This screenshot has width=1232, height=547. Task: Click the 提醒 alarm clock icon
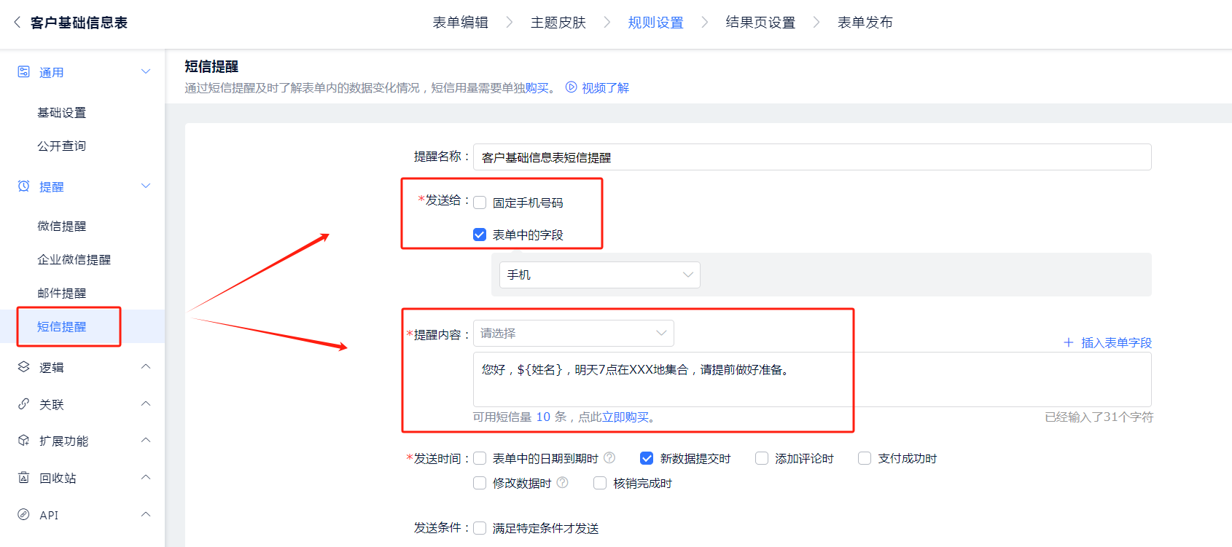[23, 186]
